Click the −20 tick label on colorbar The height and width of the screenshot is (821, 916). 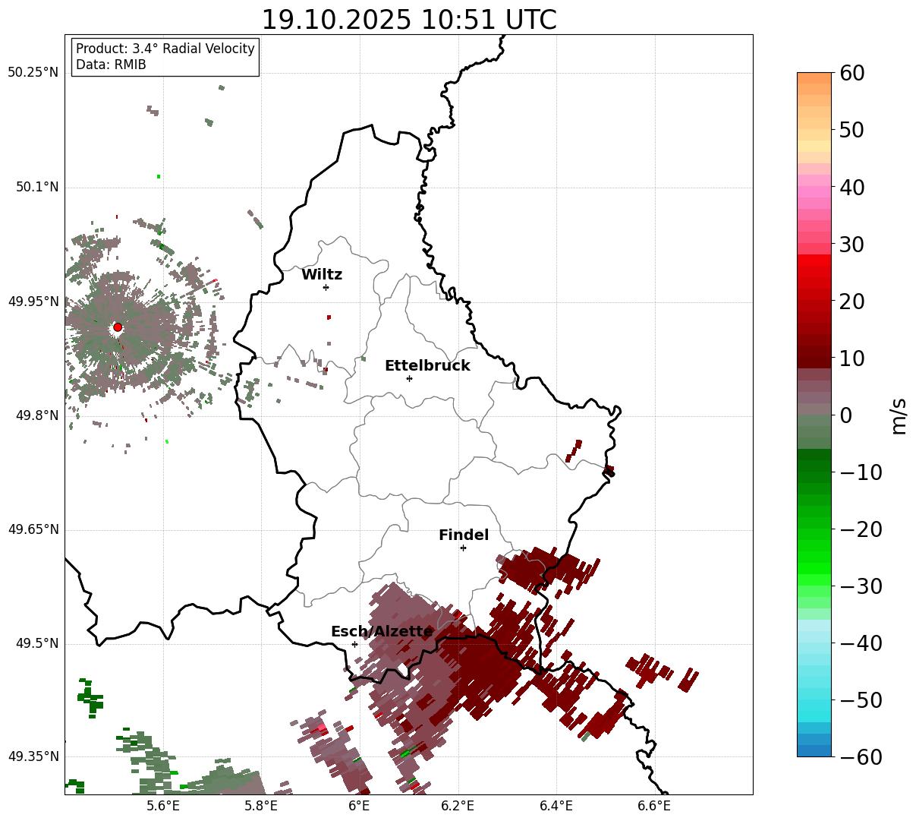861,529
